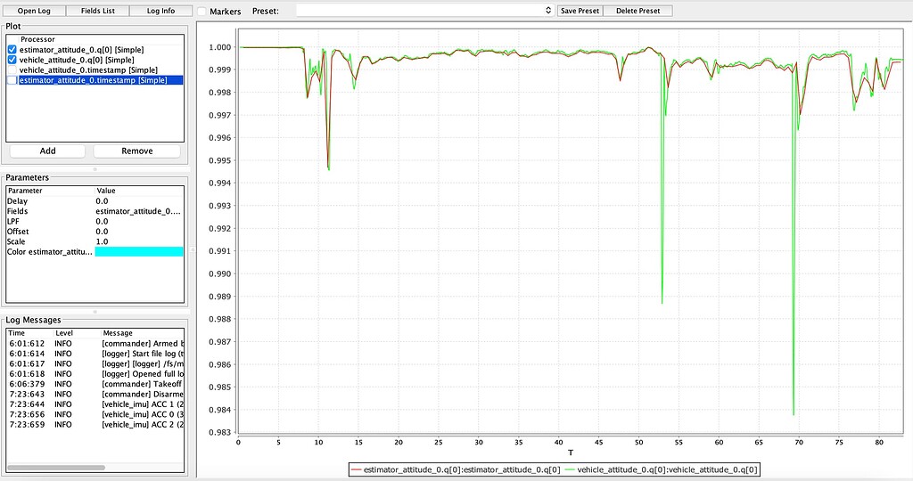The width and height of the screenshot is (913, 481).
Task: Click the Log Messages horizontal scrollbar
Action: tap(56, 468)
